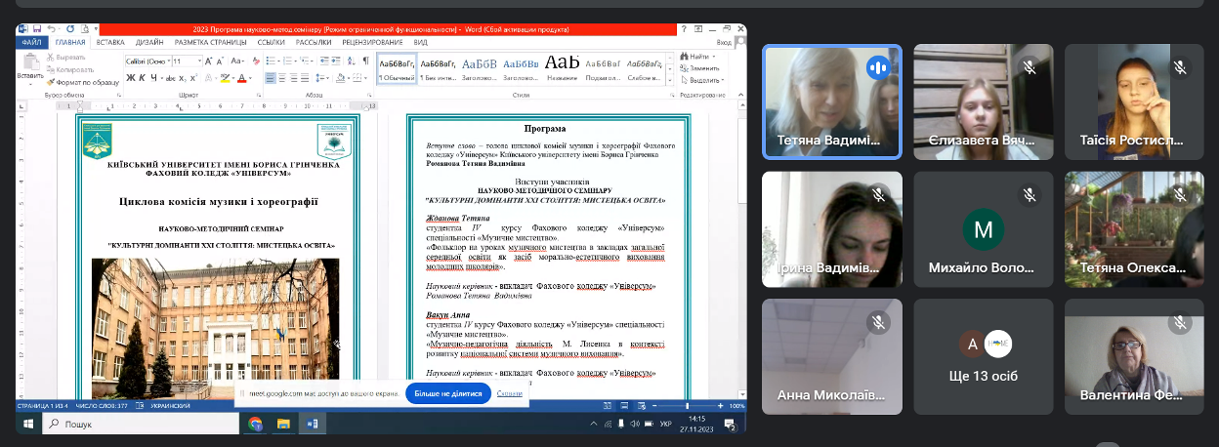Click the Paste (Вставить) clipboard icon
1219x447 pixels.
31,61
